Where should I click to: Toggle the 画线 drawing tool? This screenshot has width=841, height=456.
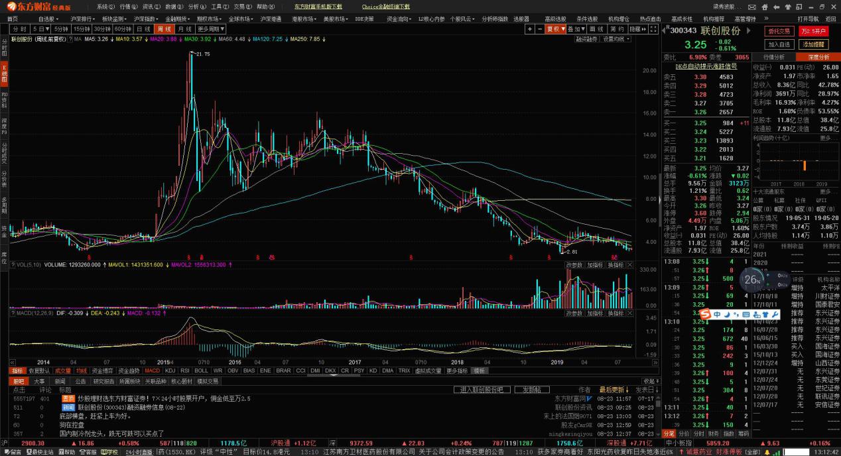coord(597,29)
